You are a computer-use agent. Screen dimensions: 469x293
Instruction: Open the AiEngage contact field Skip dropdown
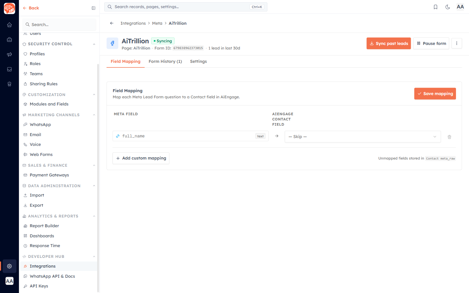click(x=362, y=137)
